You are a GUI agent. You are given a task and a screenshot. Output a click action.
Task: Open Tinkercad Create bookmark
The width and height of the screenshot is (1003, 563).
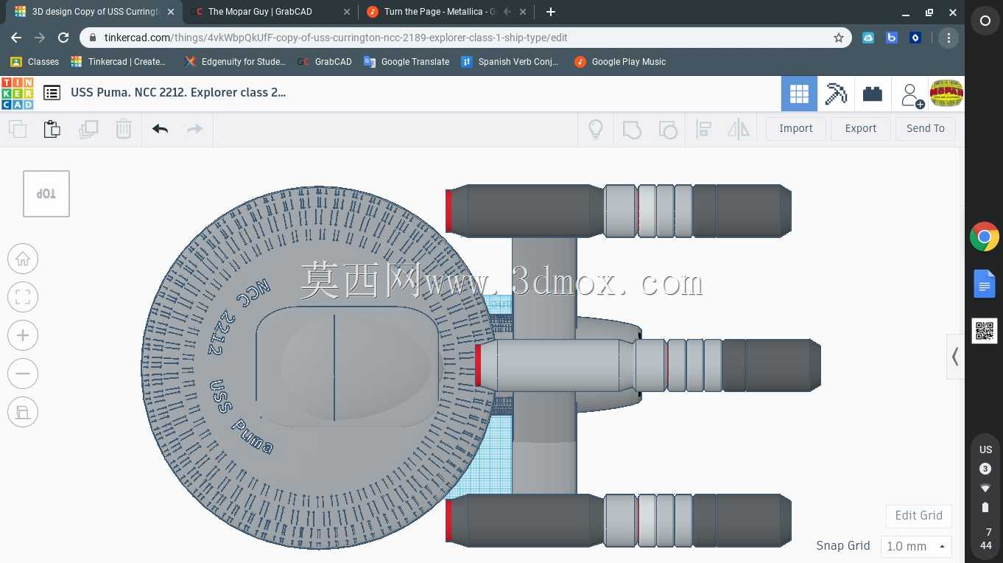tap(119, 62)
